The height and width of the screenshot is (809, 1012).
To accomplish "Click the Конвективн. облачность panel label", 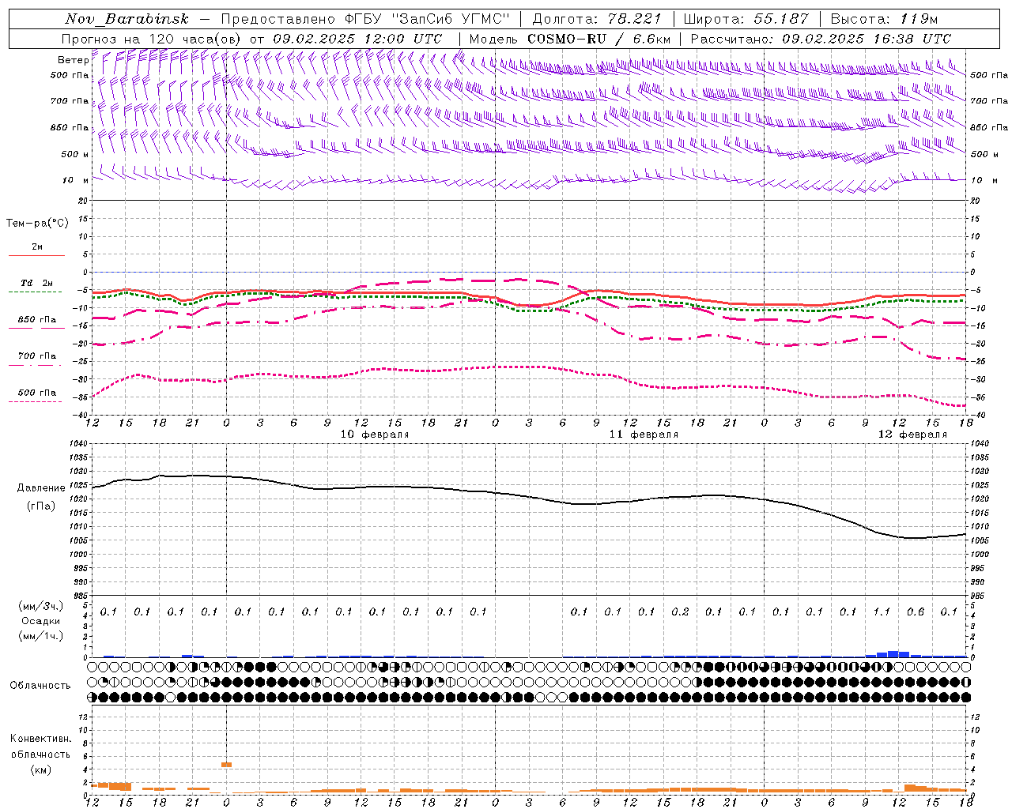I will pyautogui.click(x=40, y=747).
